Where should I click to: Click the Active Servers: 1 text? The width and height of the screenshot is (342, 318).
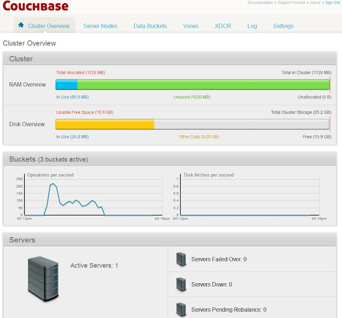coord(94,266)
